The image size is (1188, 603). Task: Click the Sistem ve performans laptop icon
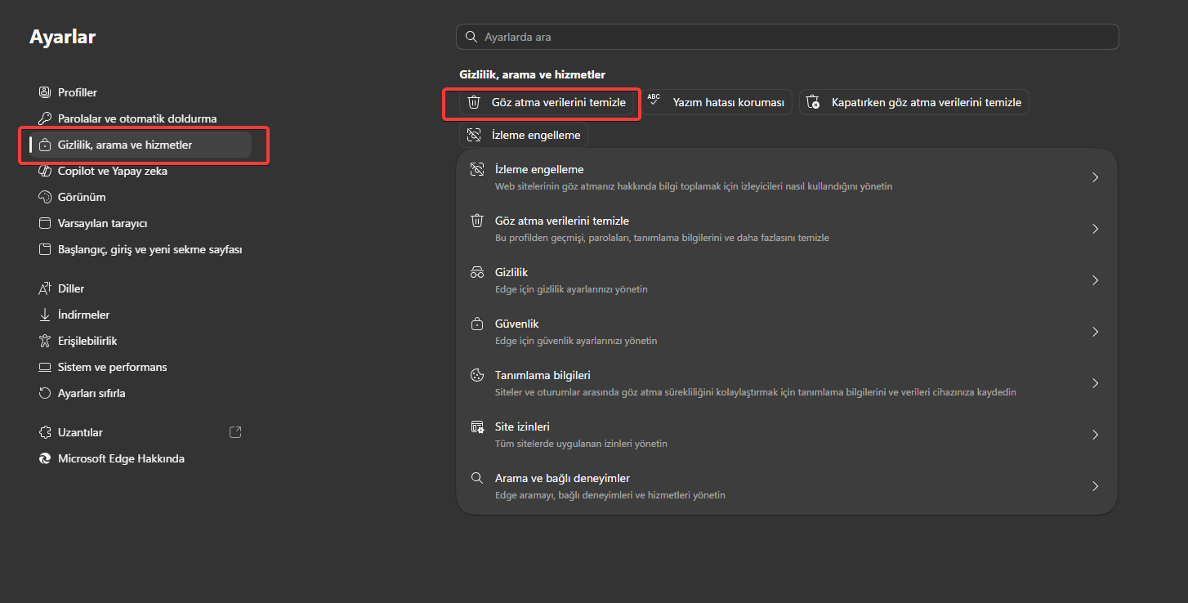45,367
